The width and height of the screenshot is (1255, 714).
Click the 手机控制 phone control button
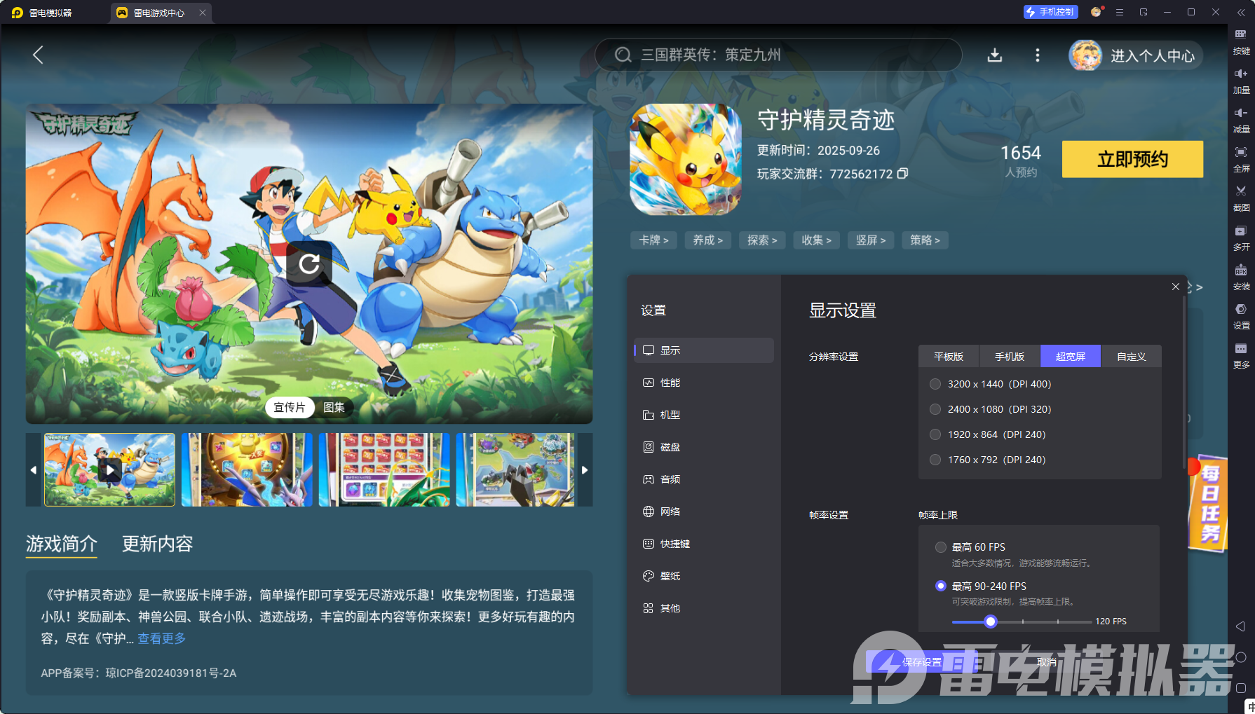pyautogui.click(x=1050, y=12)
